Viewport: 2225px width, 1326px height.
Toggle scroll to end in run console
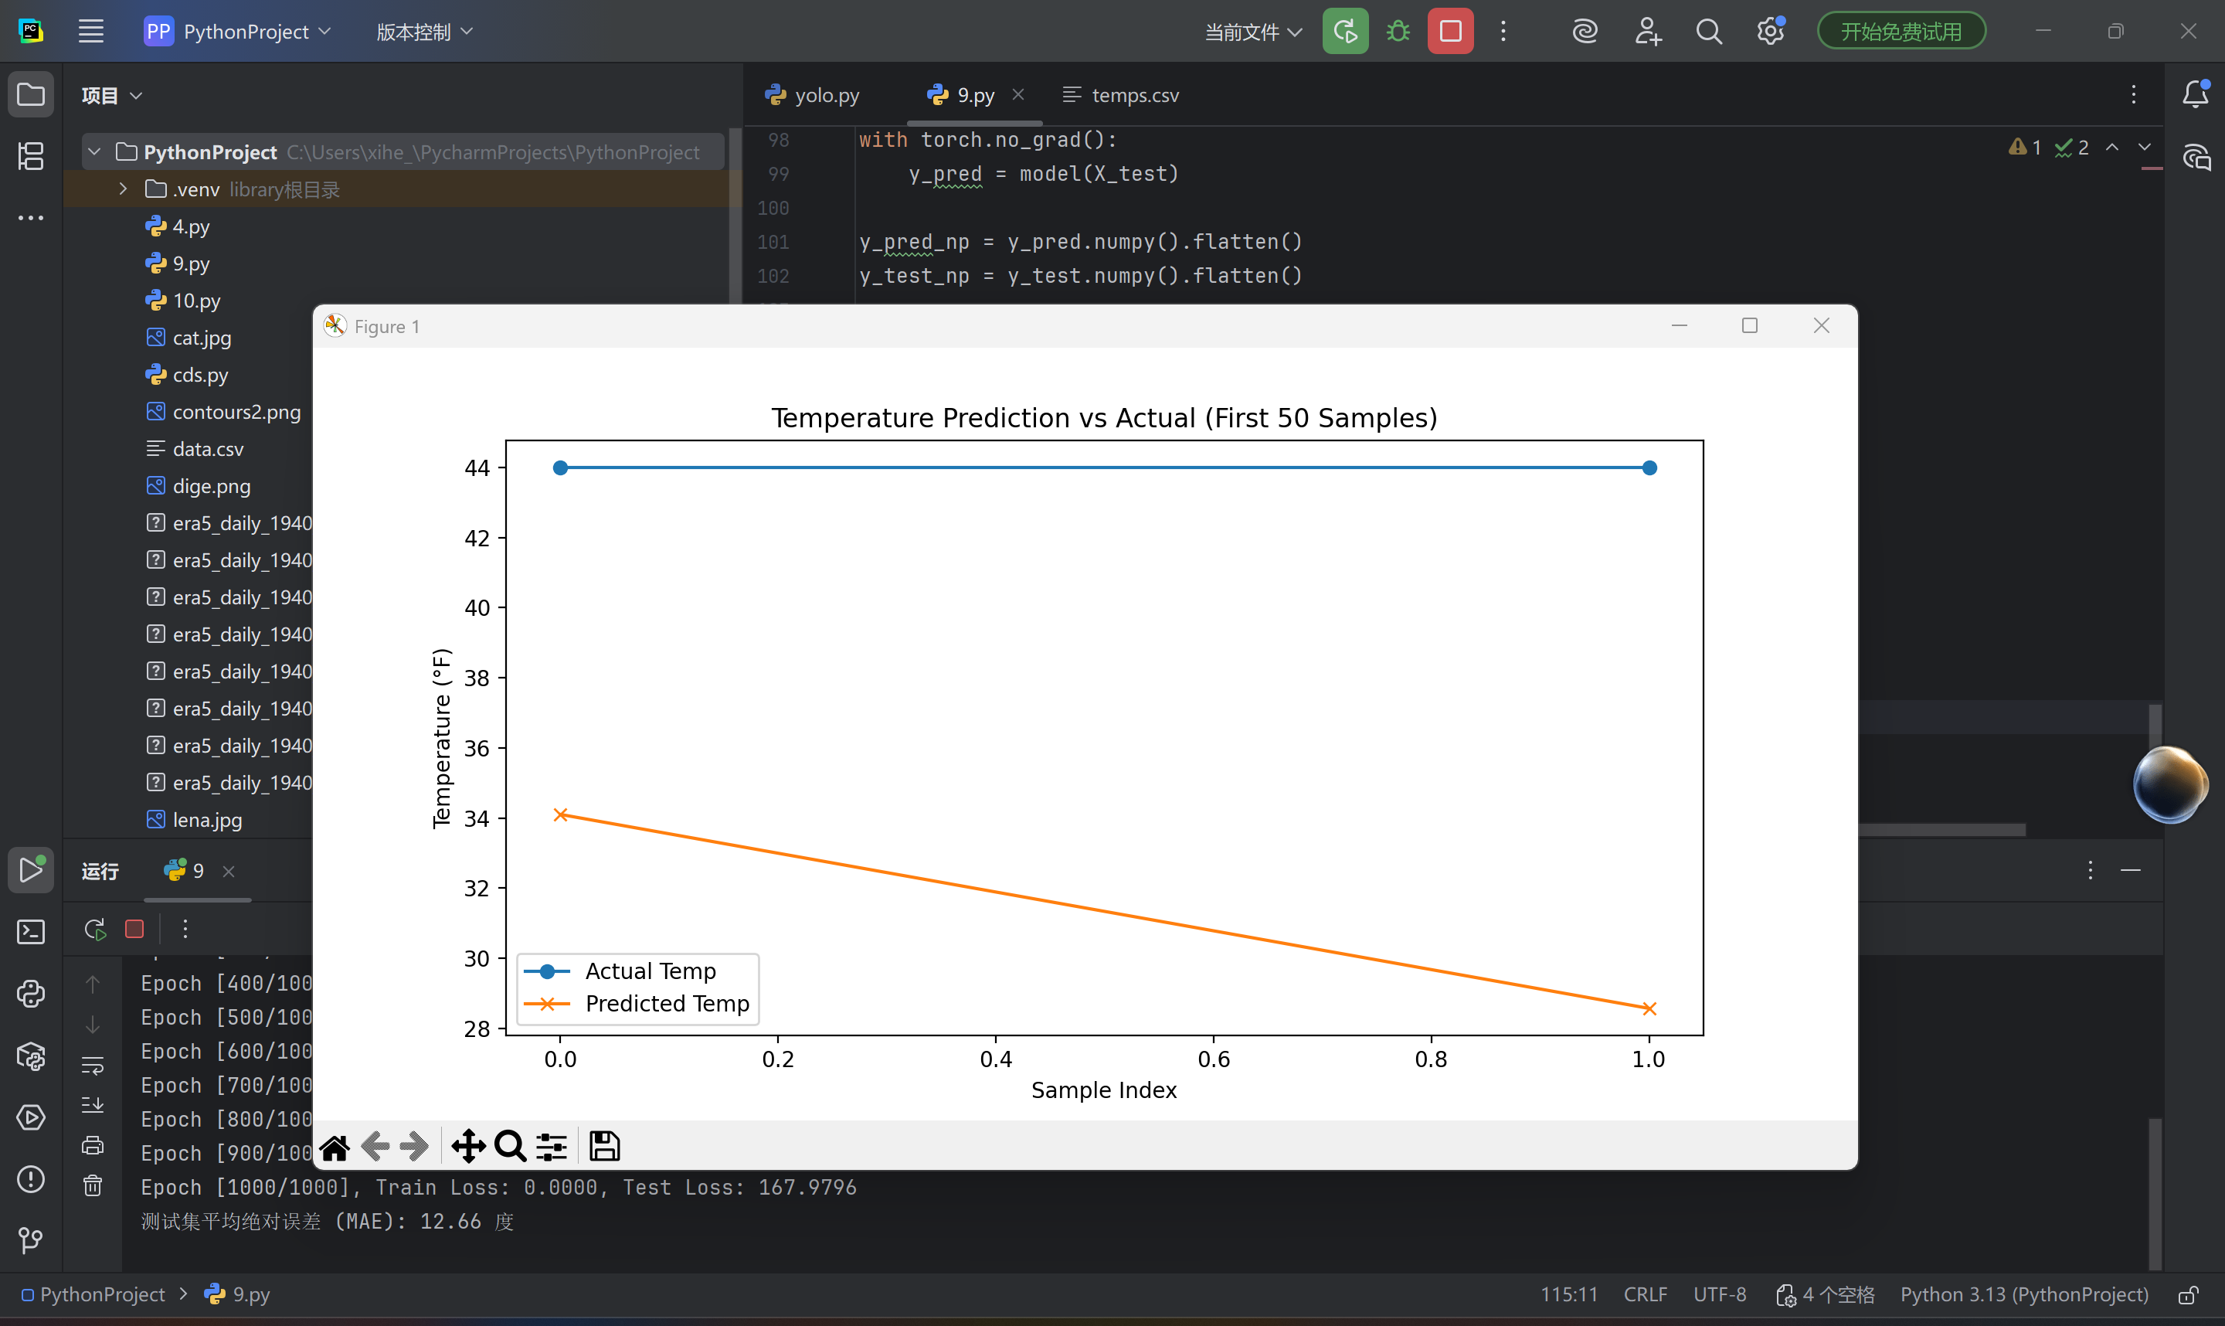point(93,1105)
